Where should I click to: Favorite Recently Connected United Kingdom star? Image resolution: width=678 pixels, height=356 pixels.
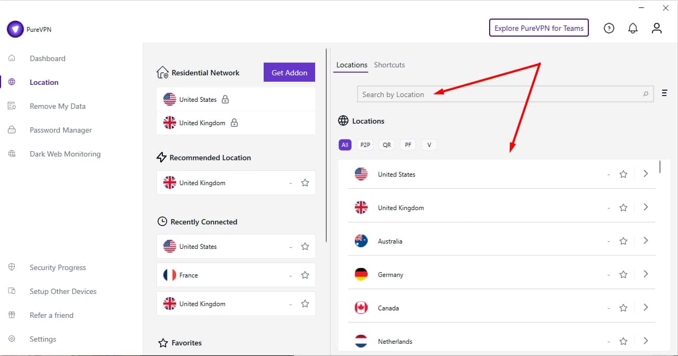(x=305, y=303)
